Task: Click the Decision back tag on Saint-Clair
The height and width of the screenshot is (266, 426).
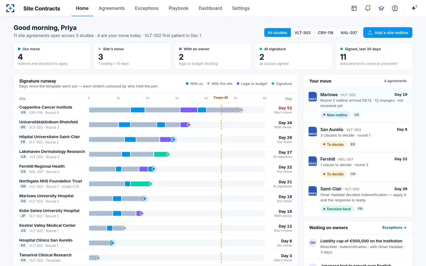Action: 337,209
